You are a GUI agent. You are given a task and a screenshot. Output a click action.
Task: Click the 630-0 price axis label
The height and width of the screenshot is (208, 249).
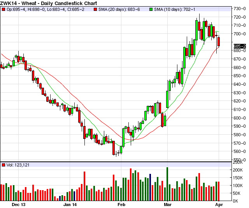[240, 93]
